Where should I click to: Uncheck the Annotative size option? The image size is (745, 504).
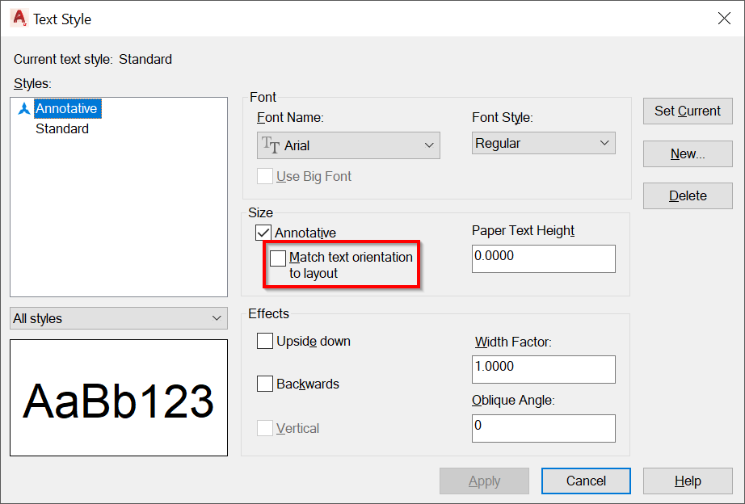tap(265, 232)
